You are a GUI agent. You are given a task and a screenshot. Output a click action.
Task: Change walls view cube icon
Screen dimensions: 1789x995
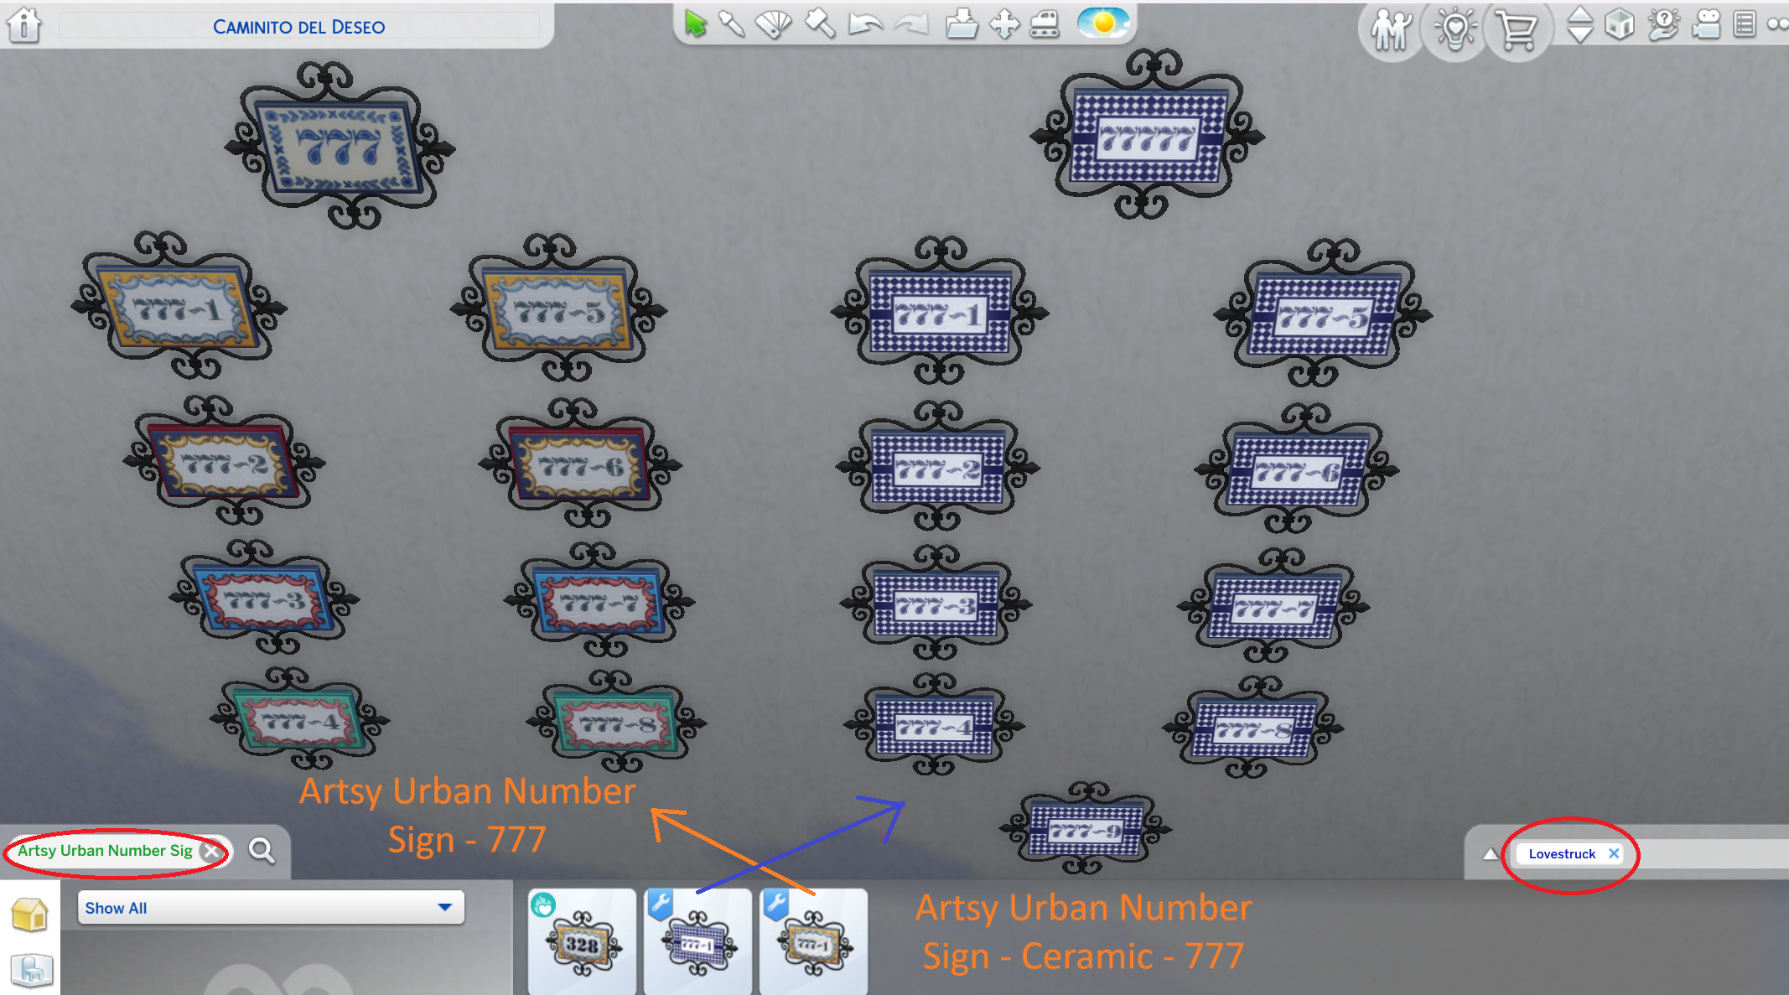tap(1620, 24)
